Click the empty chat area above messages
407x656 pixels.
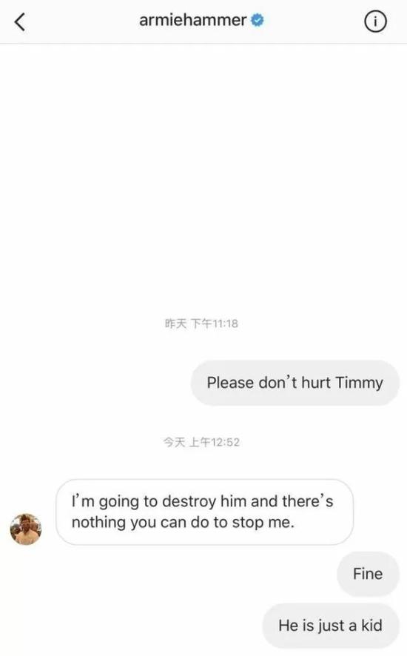(x=203, y=175)
